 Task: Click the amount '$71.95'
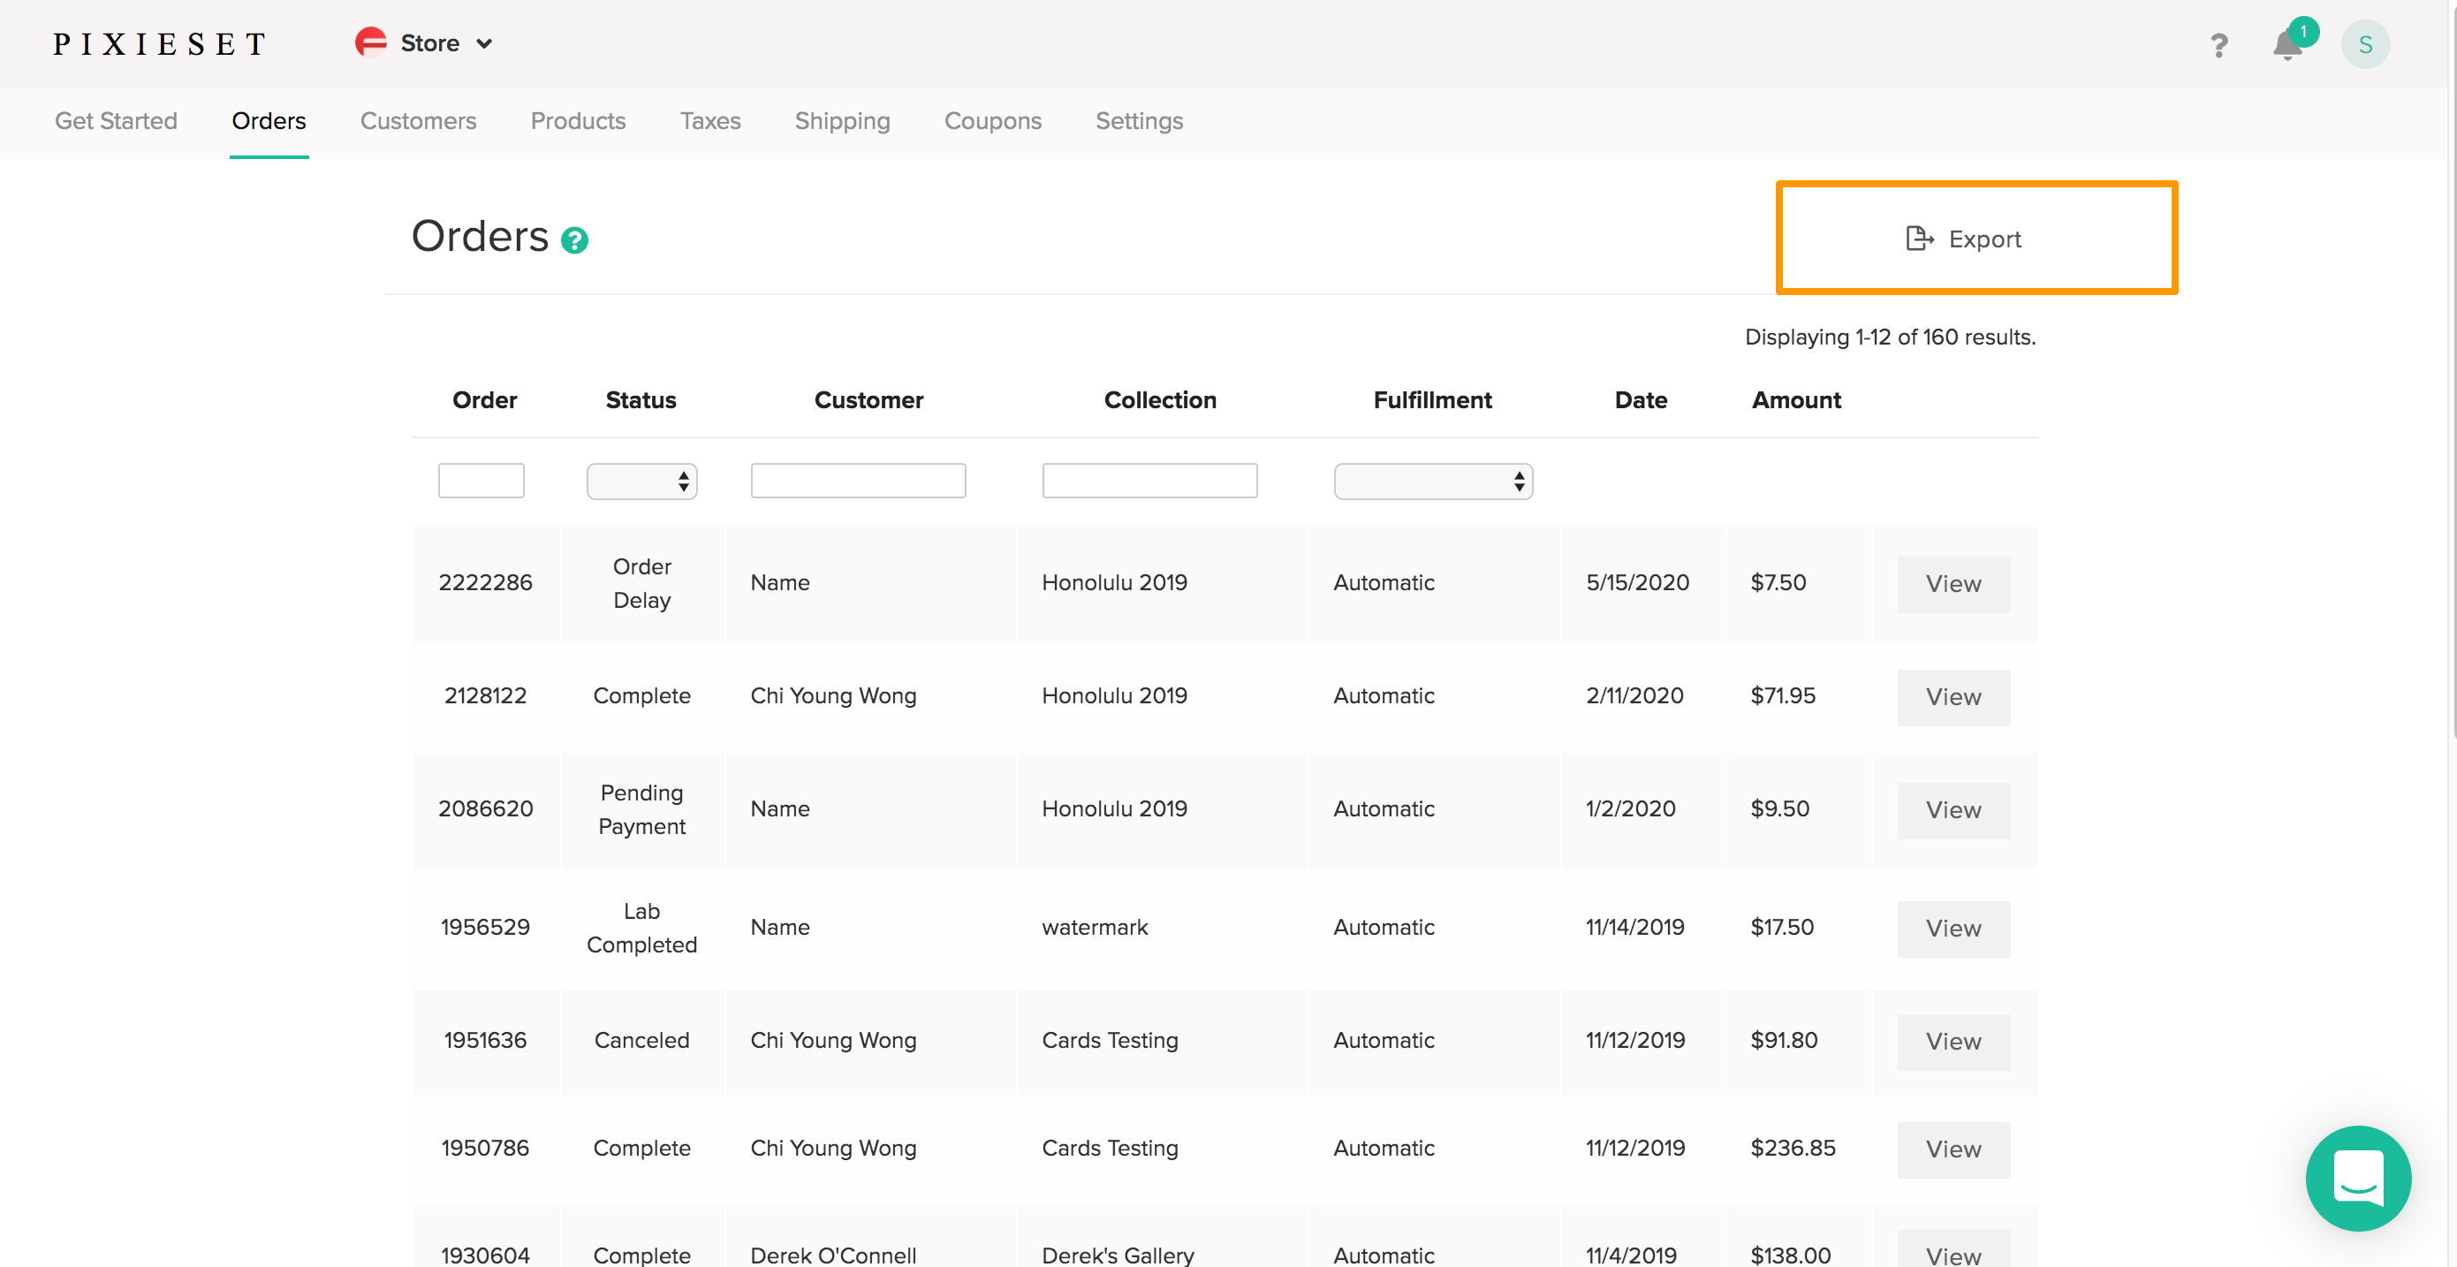pyautogui.click(x=1783, y=695)
